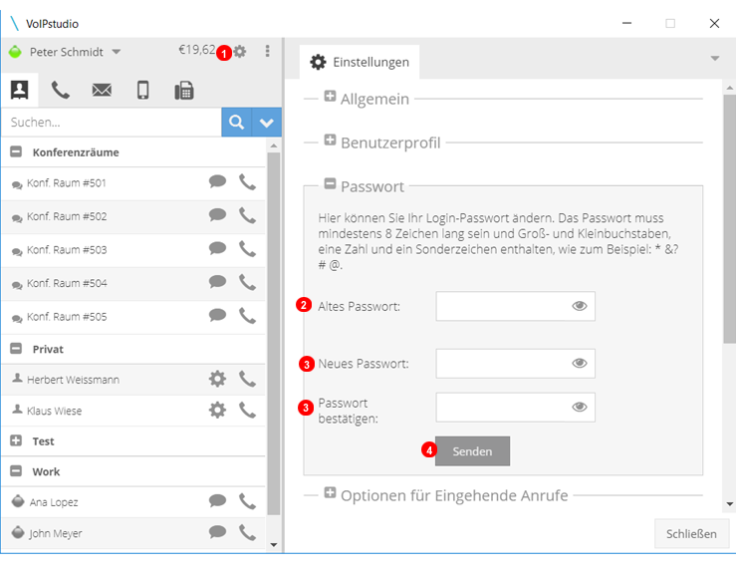
Task: Open the three-dot more options menu
Action: tap(268, 51)
